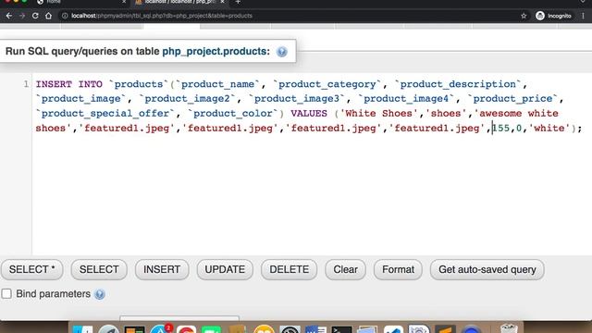Viewport: 592px width, 333px height.
Task: Click the 'shoes' category string value
Action: click(x=446, y=113)
